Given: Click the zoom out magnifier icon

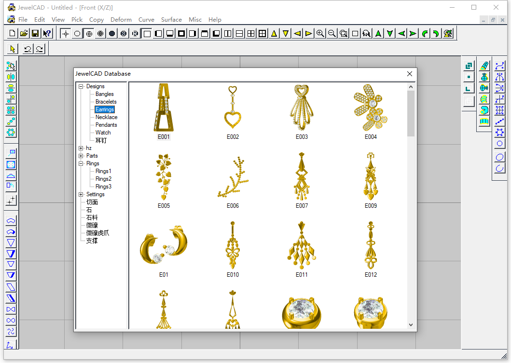Looking at the screenshot, I should 332,33.
